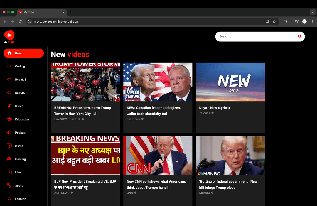Screen dimensions: 317x206
Task: Click the browser address bar URL
Action: click(56, 21)
